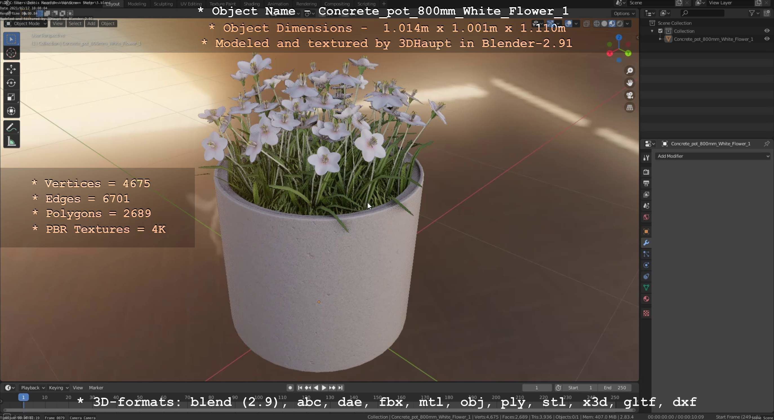Click the pan view hand icon

pos(630,83)
